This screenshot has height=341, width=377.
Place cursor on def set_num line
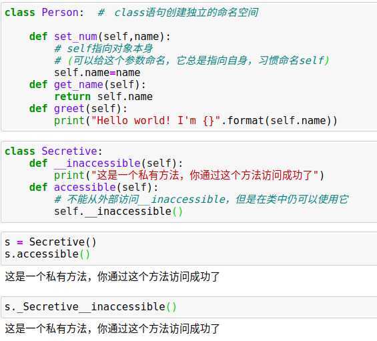point(100,37)
